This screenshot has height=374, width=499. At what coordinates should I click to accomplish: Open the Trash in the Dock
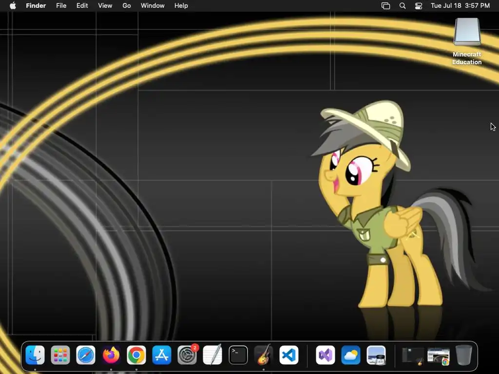tap(464, 355)
